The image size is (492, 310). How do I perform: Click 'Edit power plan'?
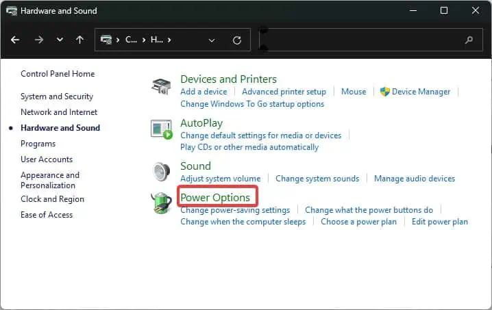click(440, 222)
